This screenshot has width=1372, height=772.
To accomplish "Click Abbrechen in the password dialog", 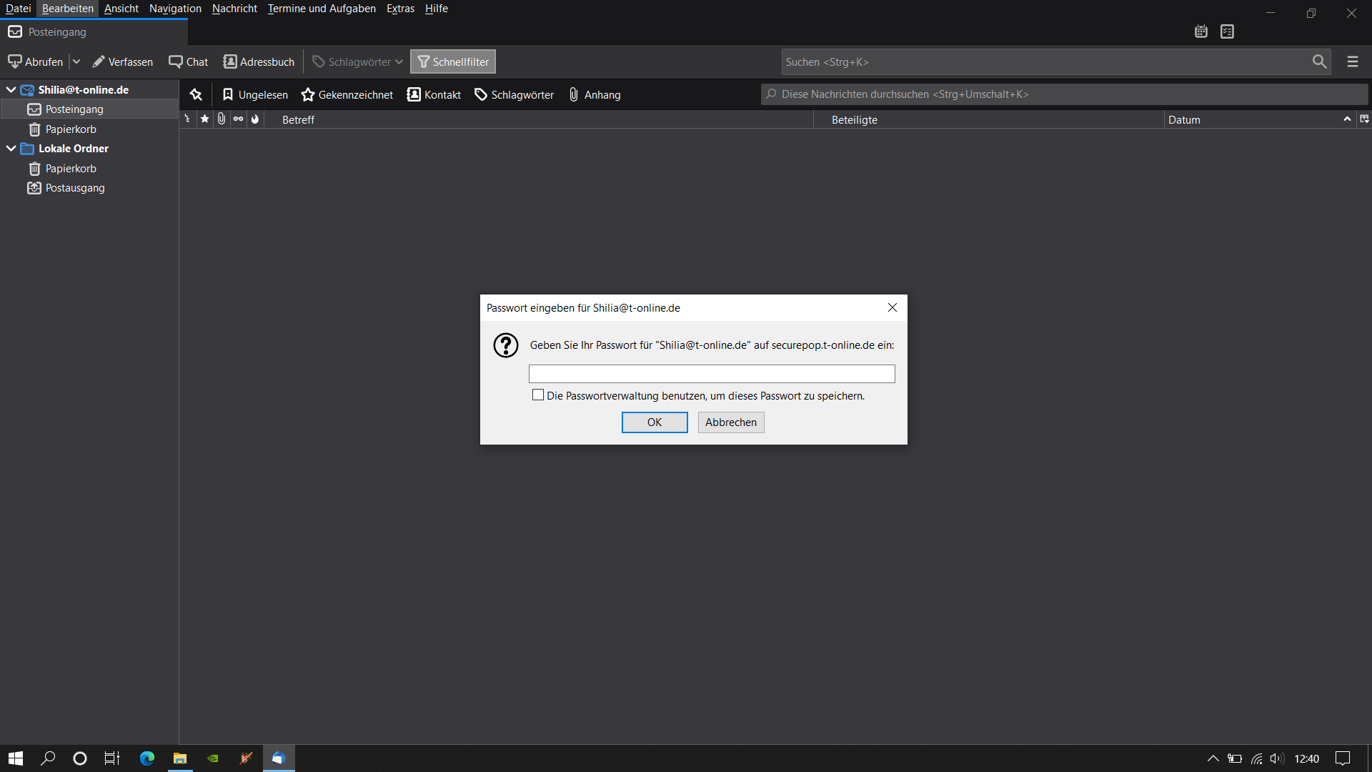I will pyautogui.click(x=731, y=422).
